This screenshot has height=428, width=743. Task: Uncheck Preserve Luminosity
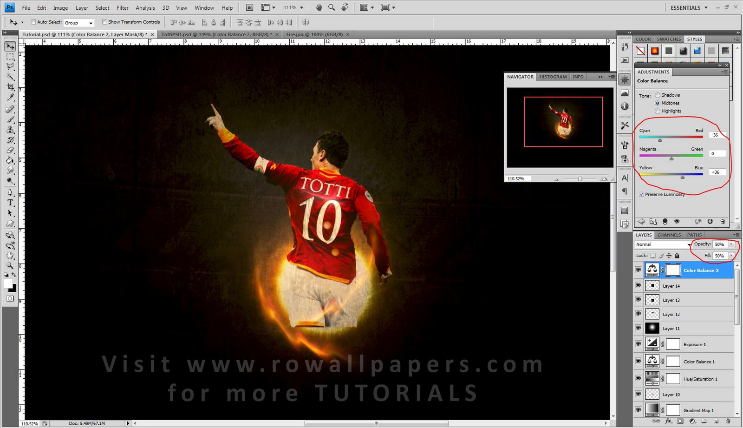pyautogui.click(x=641, y=194)
